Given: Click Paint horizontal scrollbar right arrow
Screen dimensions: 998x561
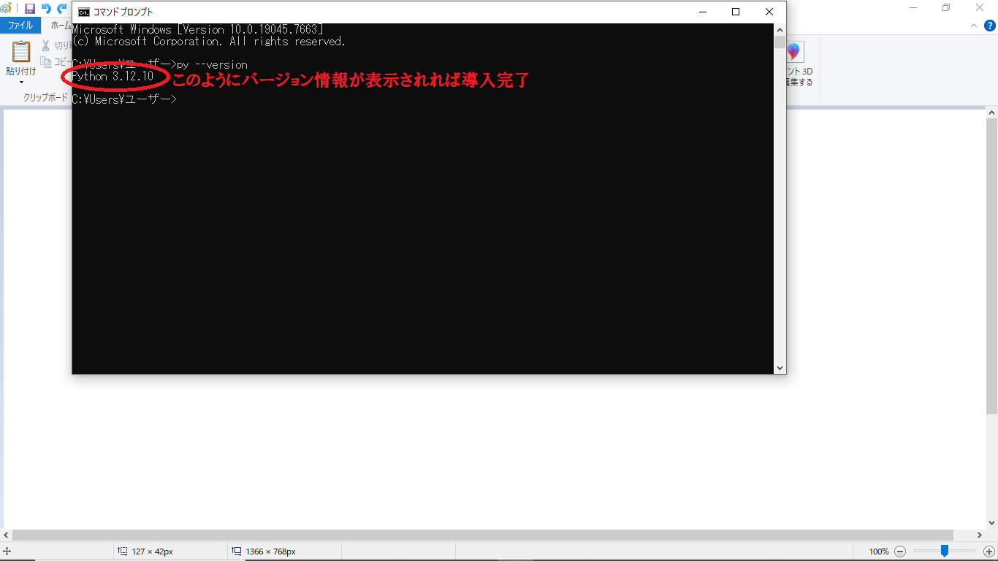Looking at the screenshot, I should [x=980, y=535].
